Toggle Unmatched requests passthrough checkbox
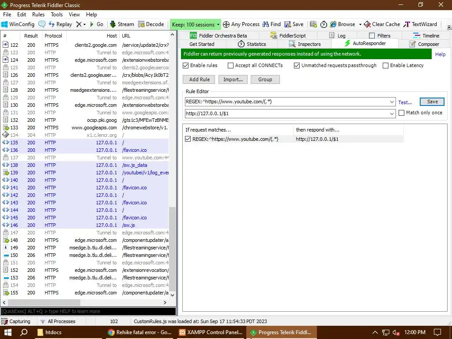 click(x=297, y=65)
